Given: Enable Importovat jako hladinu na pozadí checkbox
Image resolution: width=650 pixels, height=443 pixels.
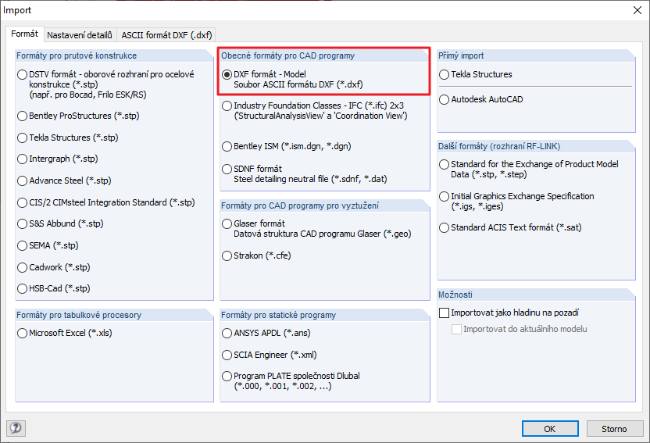Looking at the screenshot, I should click(444, 313).
